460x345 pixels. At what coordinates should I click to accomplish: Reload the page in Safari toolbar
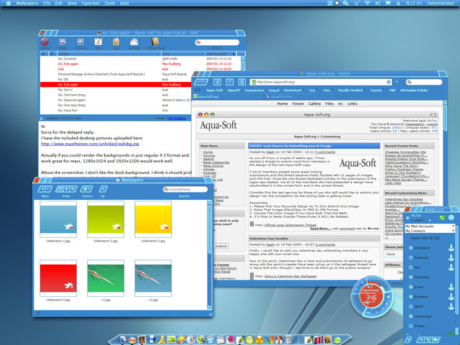pyautogui.click(x=217, y=83)
